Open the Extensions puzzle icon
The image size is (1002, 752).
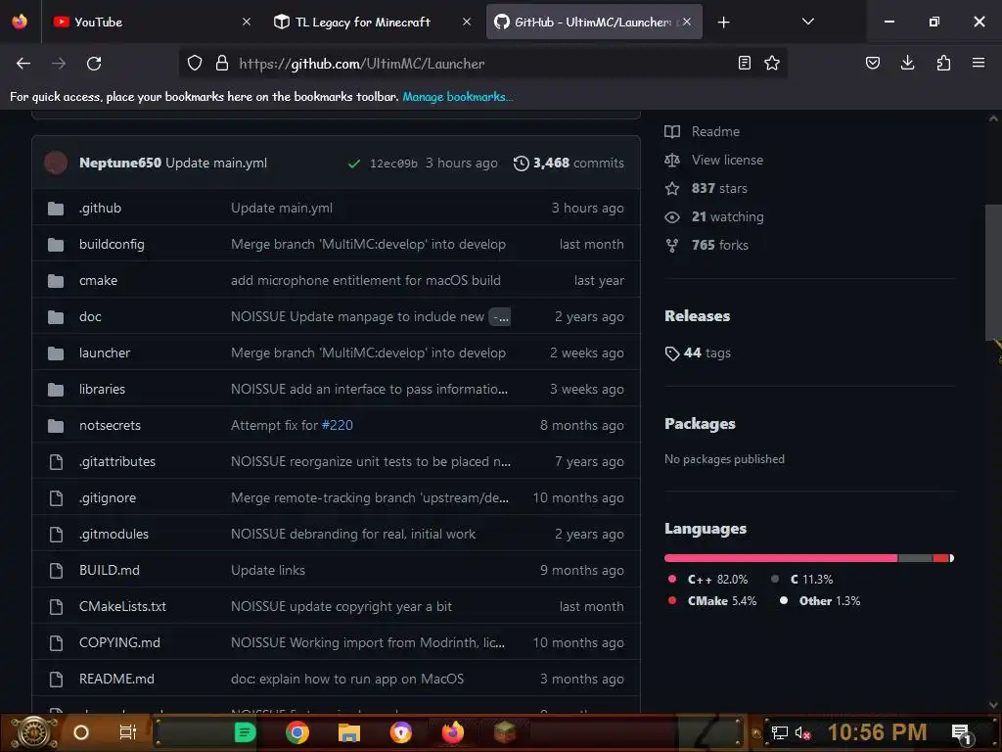point(943,63)
